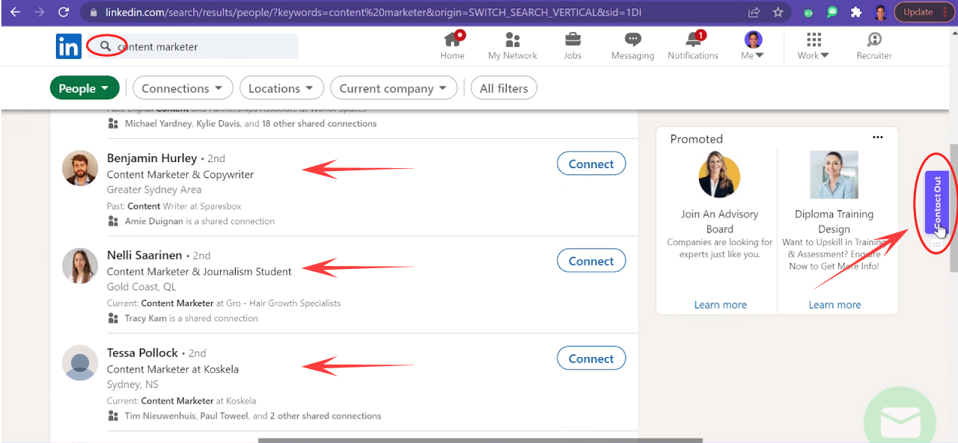The image size is (958, 443).
Task: Open the Home feed icon
Action: click(453, 40)
